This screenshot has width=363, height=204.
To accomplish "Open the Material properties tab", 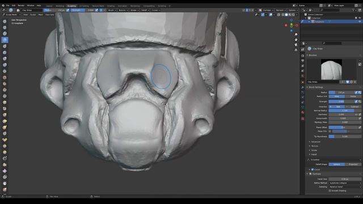I will point(302,112).
